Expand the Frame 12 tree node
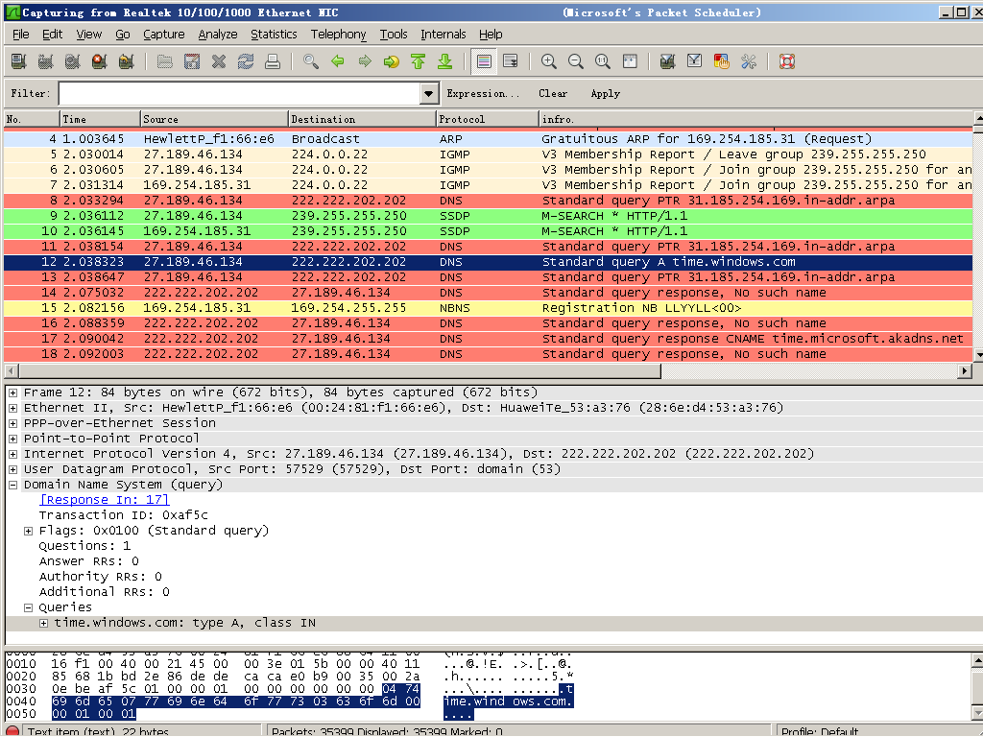The image size is (983, 737). 12,392
